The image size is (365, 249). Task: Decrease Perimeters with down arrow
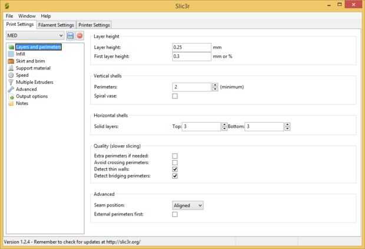pyautogui.click(x=215, y=89)
